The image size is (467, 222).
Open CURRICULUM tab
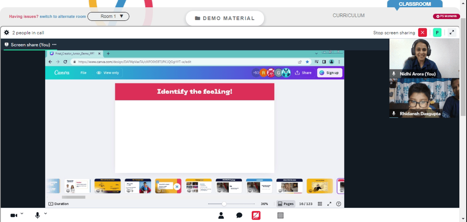[348, 15]
